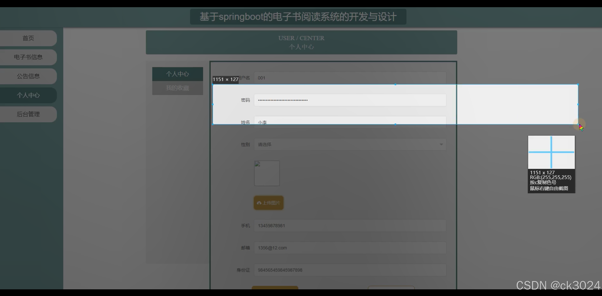This screenshot has width=602, height=296.
Task: Click the broken image icon in avatar box
Action: pyautogui.click(x=257, y=164)
